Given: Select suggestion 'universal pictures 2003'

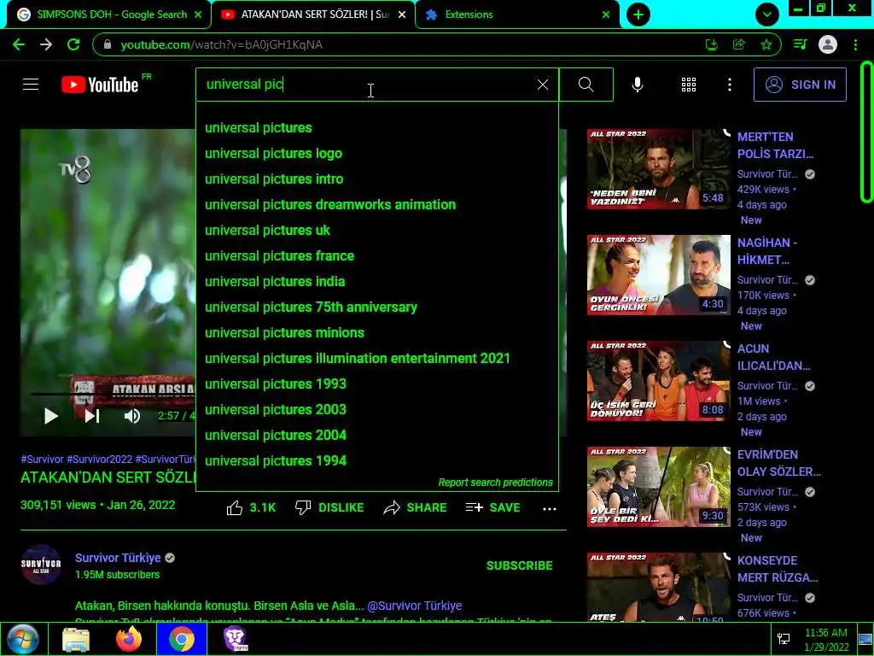Looking at the screenshot, I should click(x=376, y=410).
